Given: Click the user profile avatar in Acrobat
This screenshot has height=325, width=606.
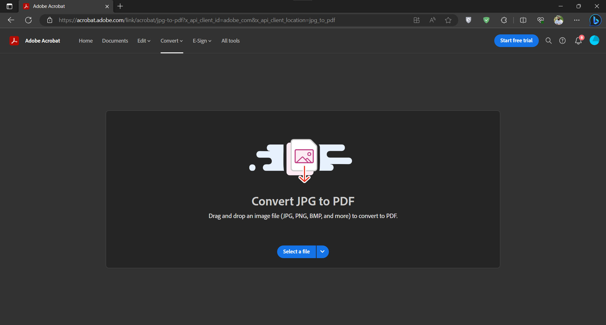Looking at the screenshot, I should click(595, 40).
